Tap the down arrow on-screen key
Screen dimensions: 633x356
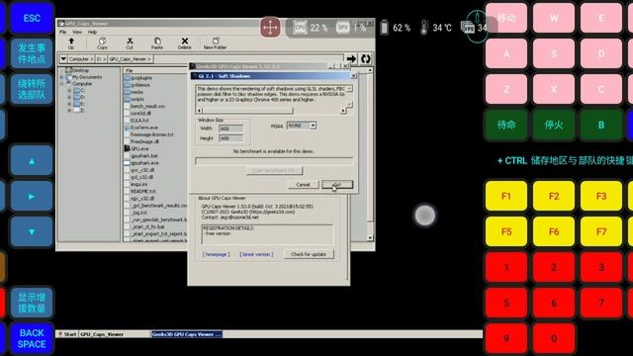(x=32, y=232)
